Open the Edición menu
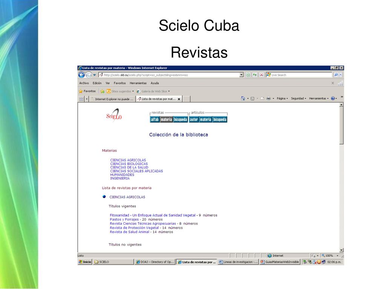Image resolution: width=386 pixels, height=289 pixels. point(97,83)
